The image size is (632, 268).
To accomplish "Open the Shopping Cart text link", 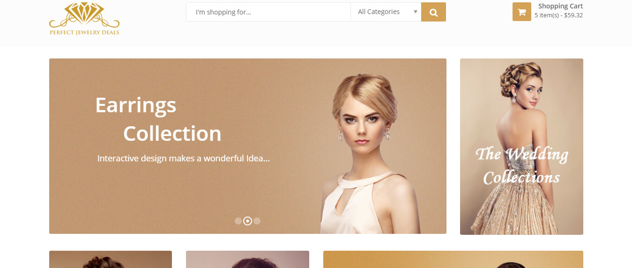I will click(x=560, y=6).
